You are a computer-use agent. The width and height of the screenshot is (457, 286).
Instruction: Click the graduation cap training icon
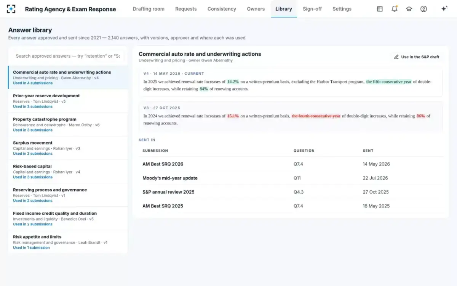click(x=409, y=9)
